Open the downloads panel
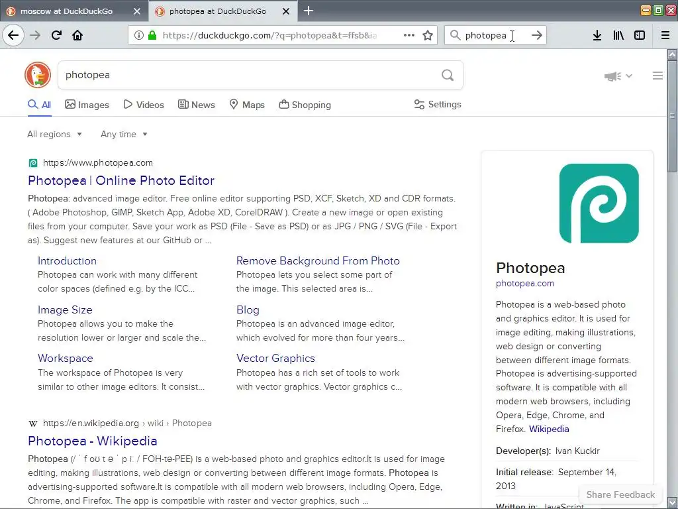Screen dimensions: 678x509 tap(597, 35)
